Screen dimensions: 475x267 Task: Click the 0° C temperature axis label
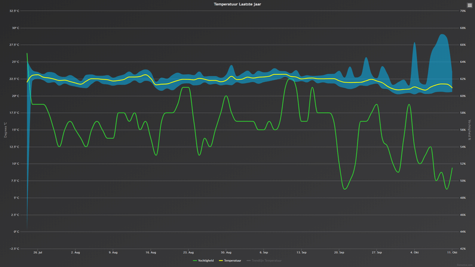coord(17,232)
